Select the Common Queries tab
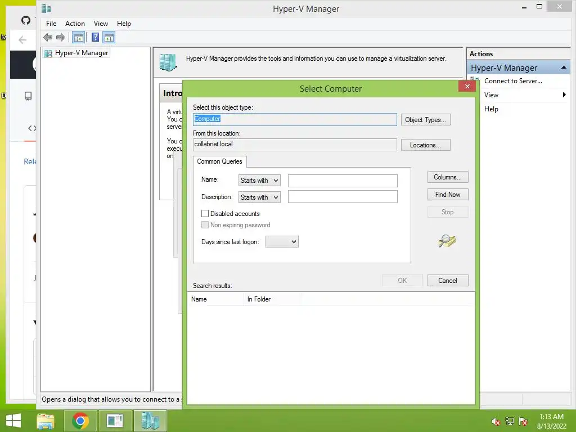Viewport: 576px width, 432px height. (220, 161)
